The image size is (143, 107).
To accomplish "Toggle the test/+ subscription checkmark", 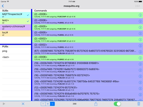I will (x=28, y=21).
